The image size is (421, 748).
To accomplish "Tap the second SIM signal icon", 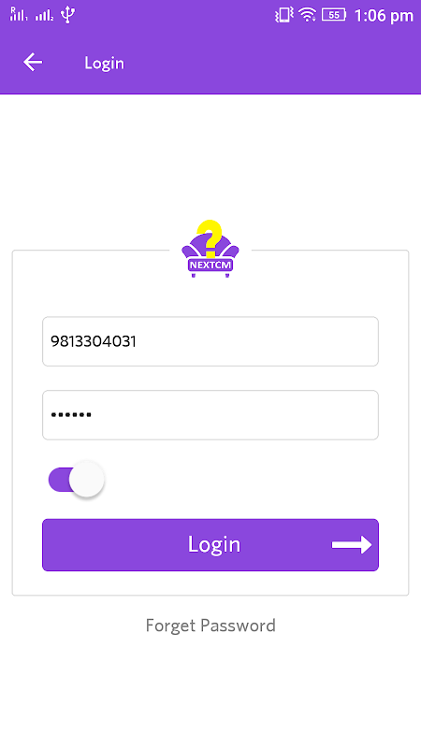I will 44,15.
